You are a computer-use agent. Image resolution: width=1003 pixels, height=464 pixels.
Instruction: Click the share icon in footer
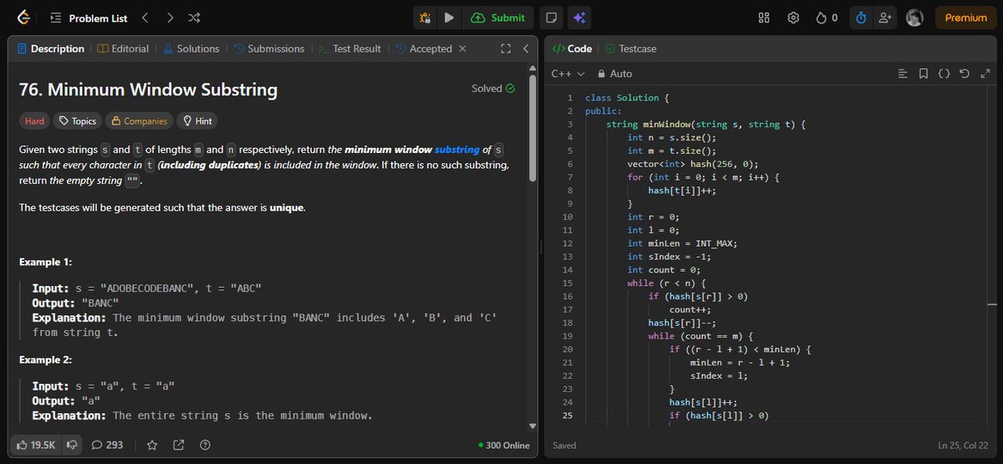coord(179,445)
